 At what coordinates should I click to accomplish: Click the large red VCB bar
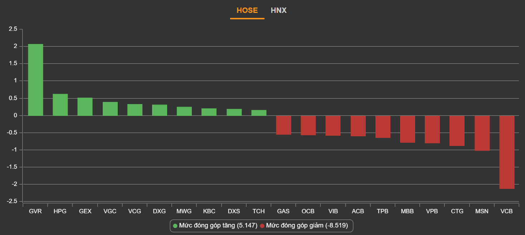point(507,152)
